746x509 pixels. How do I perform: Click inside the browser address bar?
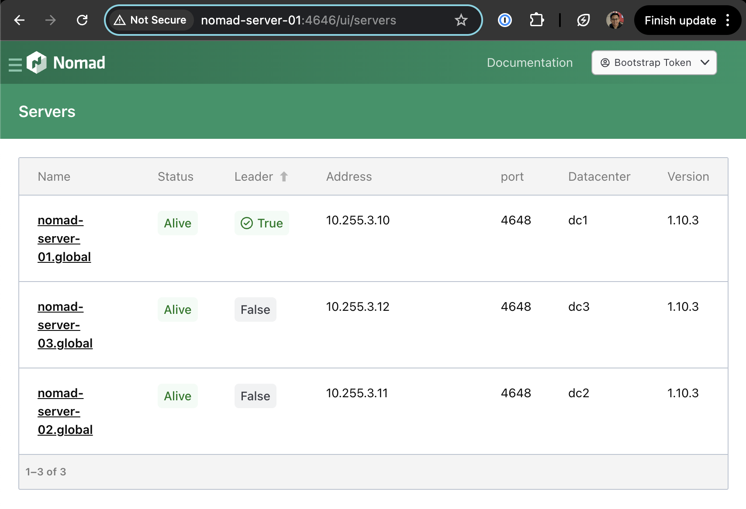(306, 20)
